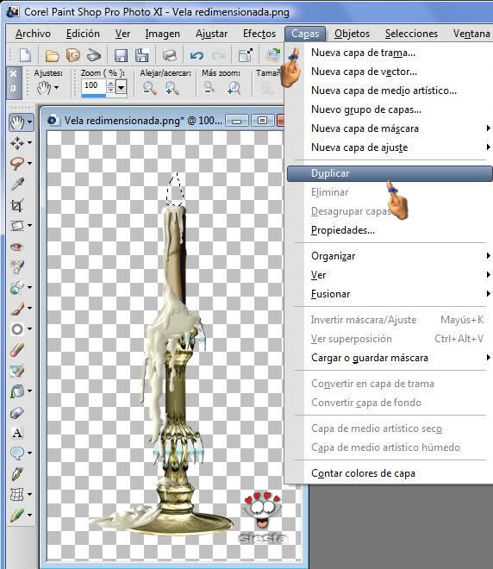Screen dimensions: 493x569
Task: Open the Nueva capa de máscara submenu
Action: pyautogui.click(x=390, y=128)
